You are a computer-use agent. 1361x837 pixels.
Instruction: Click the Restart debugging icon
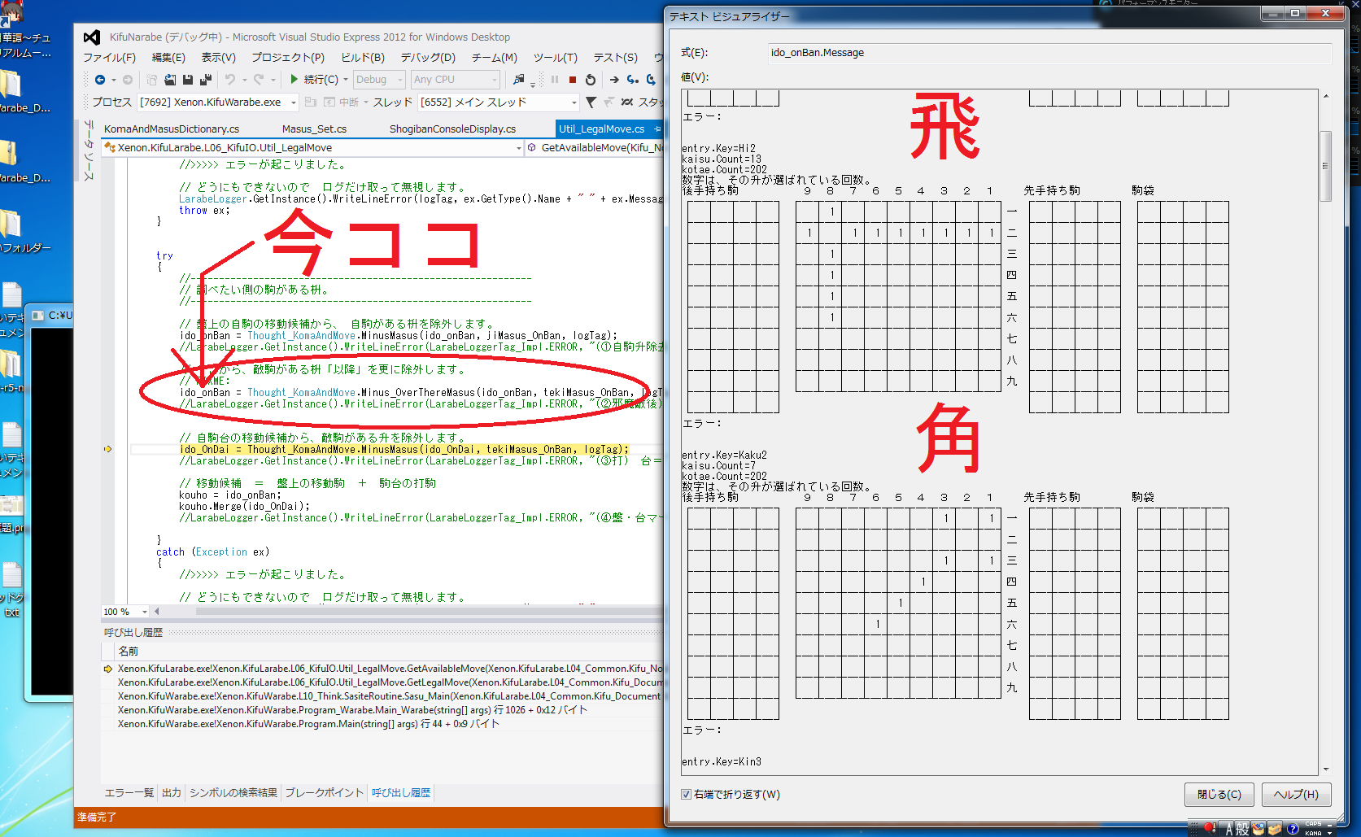tap(591, 80)
